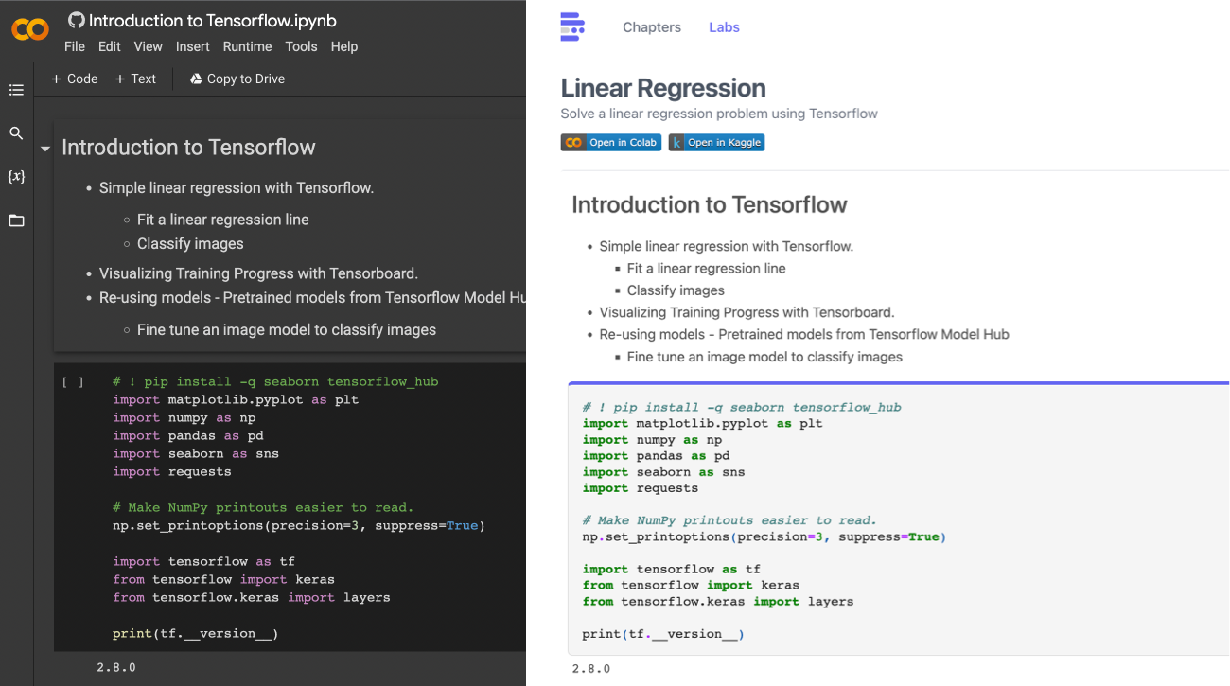Click print(tf.__version__) in Colab cell
The width and height of the screenshot is (1230, 686).
(195, 634)
